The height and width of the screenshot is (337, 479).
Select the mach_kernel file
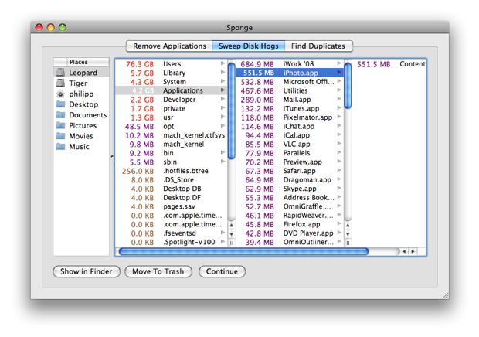click(171, 144)
